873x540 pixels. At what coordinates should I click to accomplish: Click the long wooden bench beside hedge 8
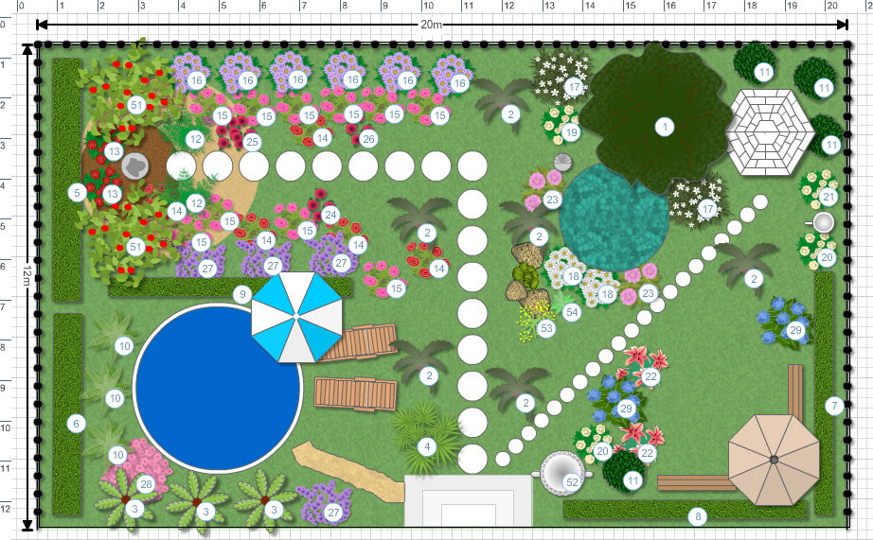point(696,482)
